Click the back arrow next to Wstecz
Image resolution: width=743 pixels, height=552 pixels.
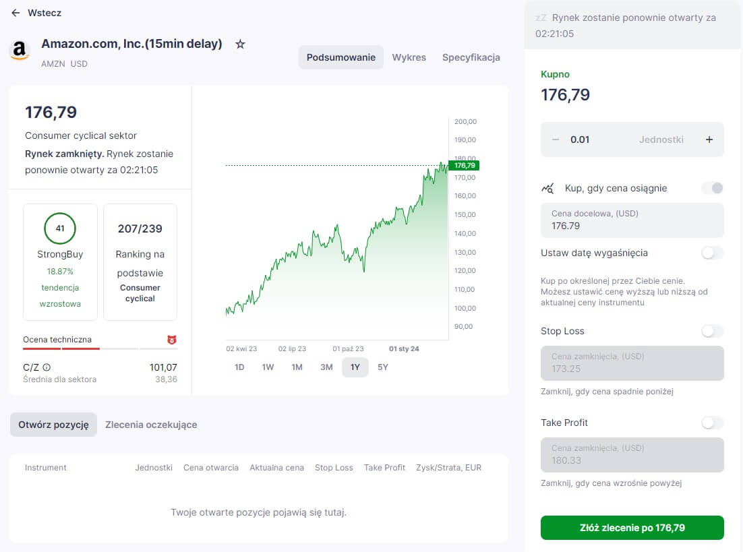pyautogui.click(x=16, y=13)
